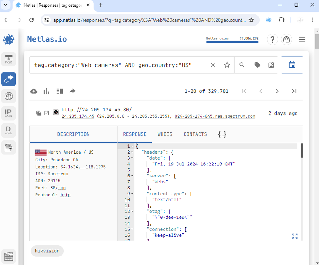Viewport: 319px width, 265px height.
Task: Show statistics bar chart icon
Action: click(47, 91)
